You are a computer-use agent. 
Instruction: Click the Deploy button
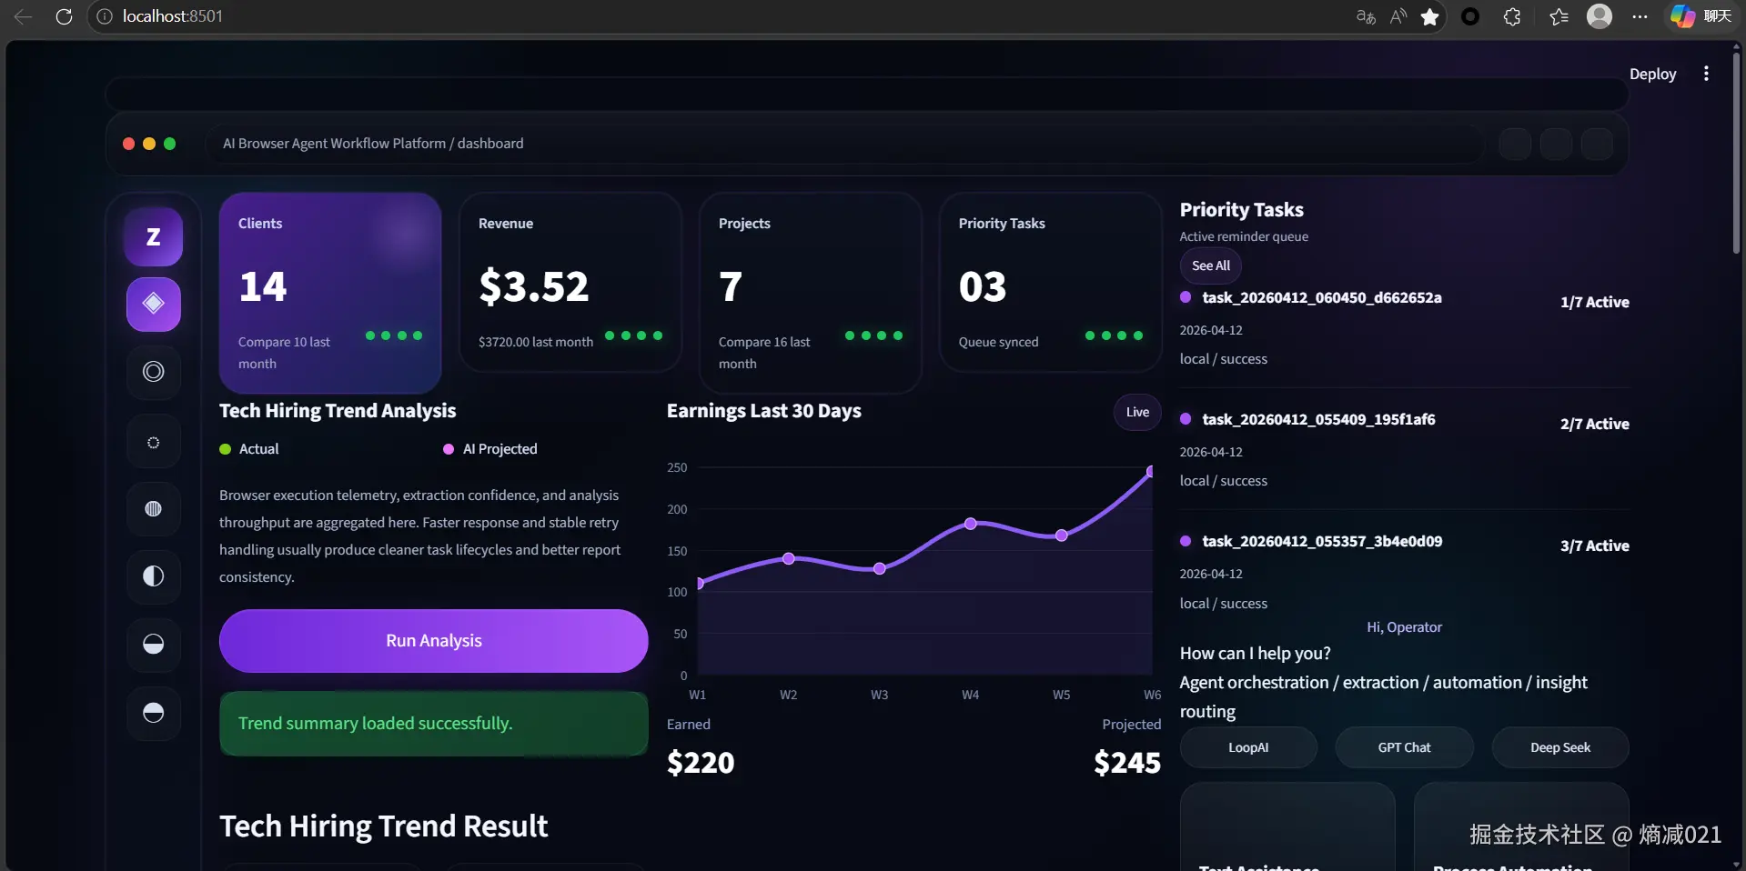tap(1653, 74)
